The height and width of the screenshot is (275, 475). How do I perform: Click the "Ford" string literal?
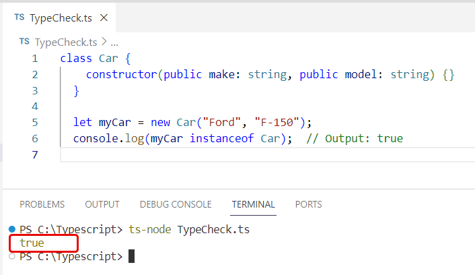click(x=222, y=122)
